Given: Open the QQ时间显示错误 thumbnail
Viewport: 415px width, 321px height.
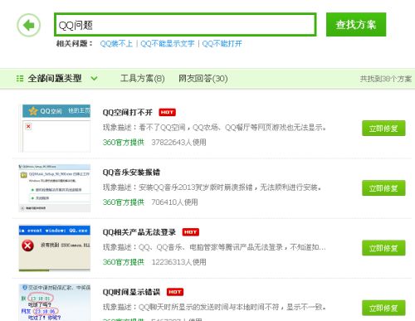Looking at the screenshot, I should click(x=55, y=303).
